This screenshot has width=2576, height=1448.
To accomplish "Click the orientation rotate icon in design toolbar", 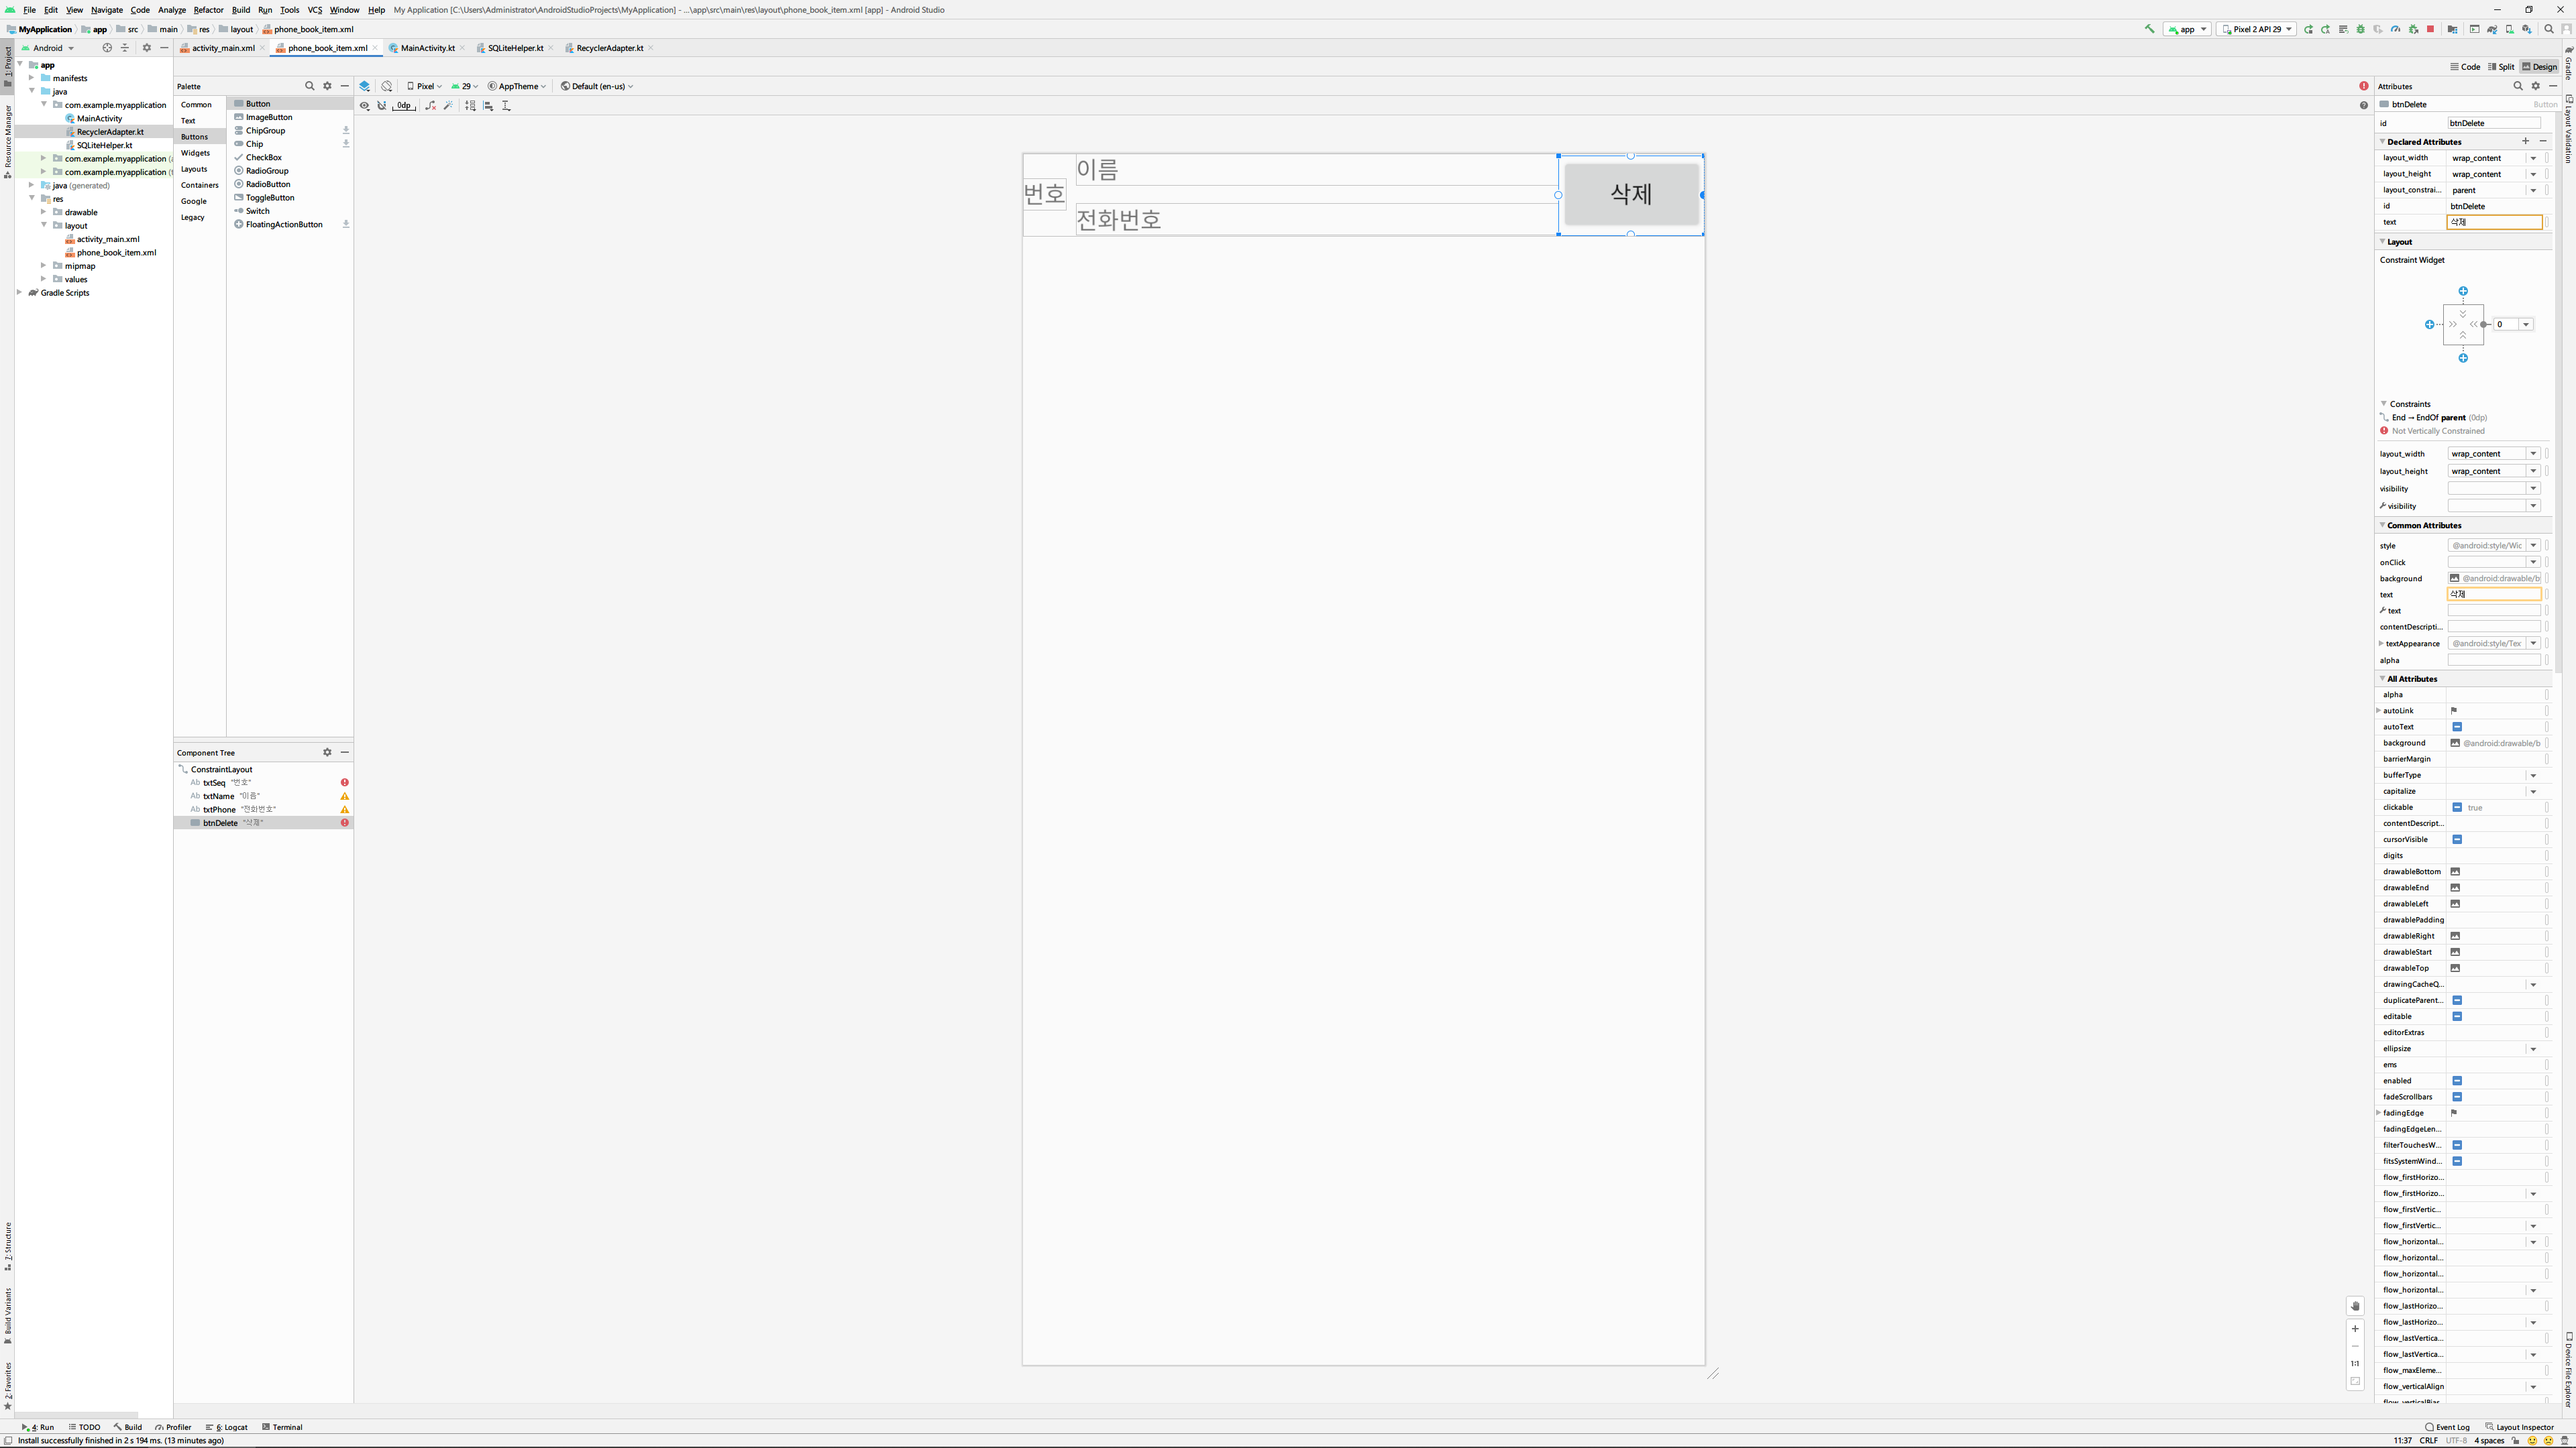I will [x=387, y=86].
